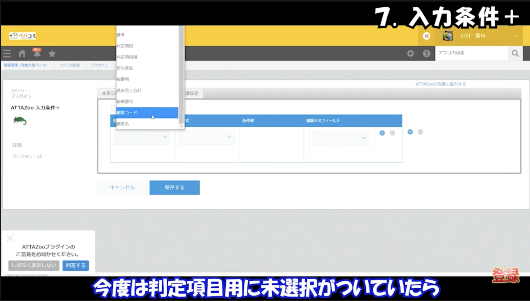This screenshot has width=530, height=301.
Task: Click the star favorites icon
Action: click(x=52, y=53)
